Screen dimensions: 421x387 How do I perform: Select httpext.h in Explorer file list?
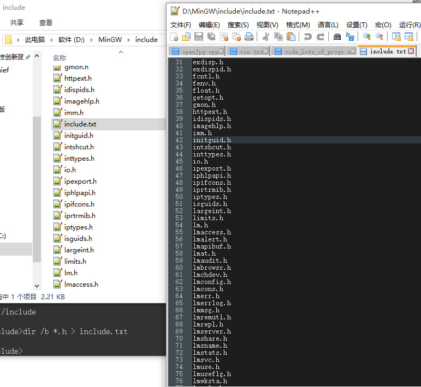coord(78,78)
